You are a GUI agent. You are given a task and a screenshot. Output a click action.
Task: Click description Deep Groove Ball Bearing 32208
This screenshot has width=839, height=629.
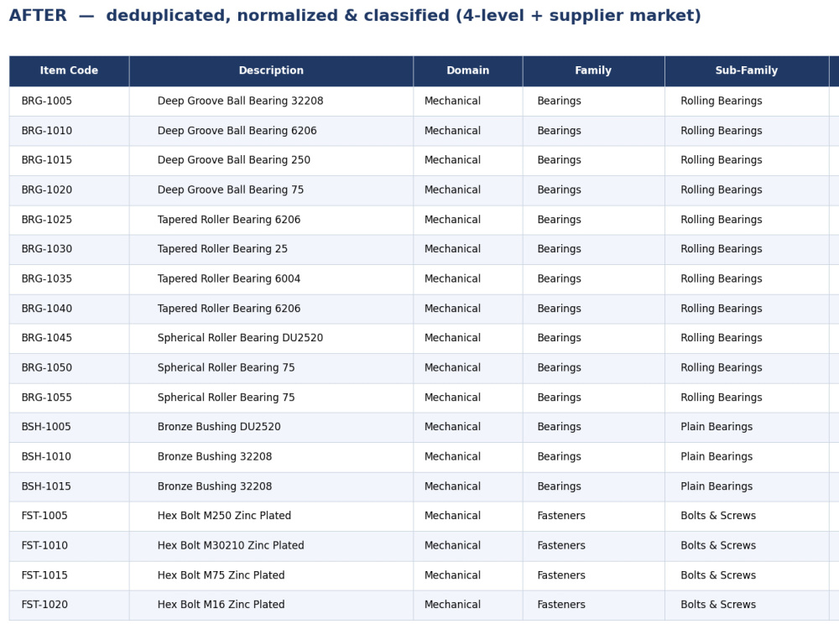(x=240, y=101)
